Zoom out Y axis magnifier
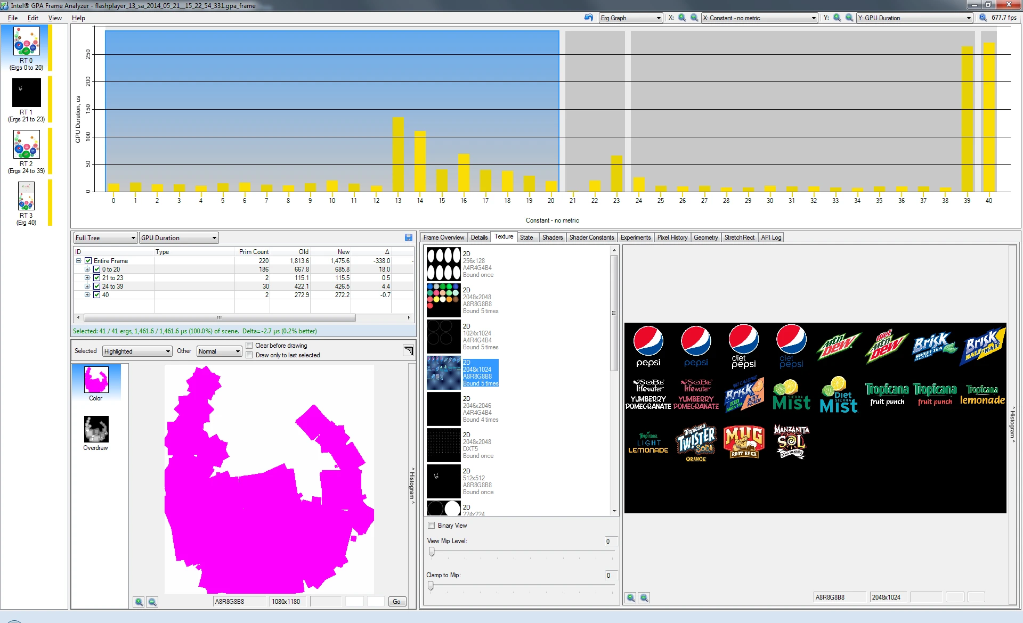 point(849,18)
